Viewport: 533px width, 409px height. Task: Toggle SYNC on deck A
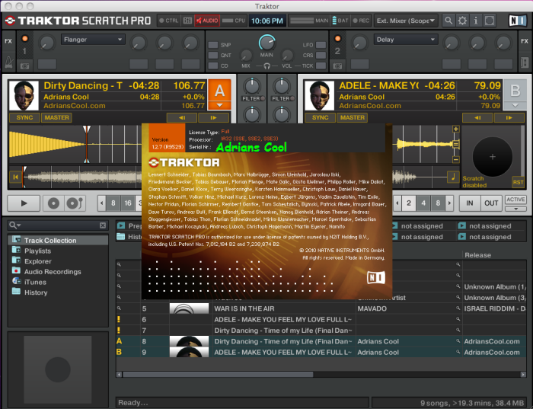[x=24, y=117]
